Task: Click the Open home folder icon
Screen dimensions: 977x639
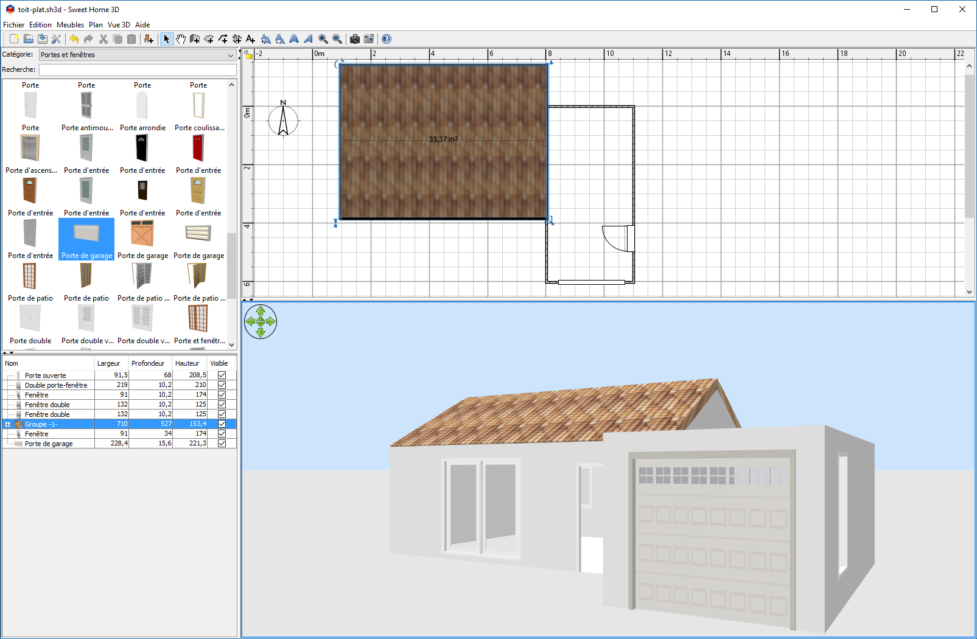Action: (28, 39)
